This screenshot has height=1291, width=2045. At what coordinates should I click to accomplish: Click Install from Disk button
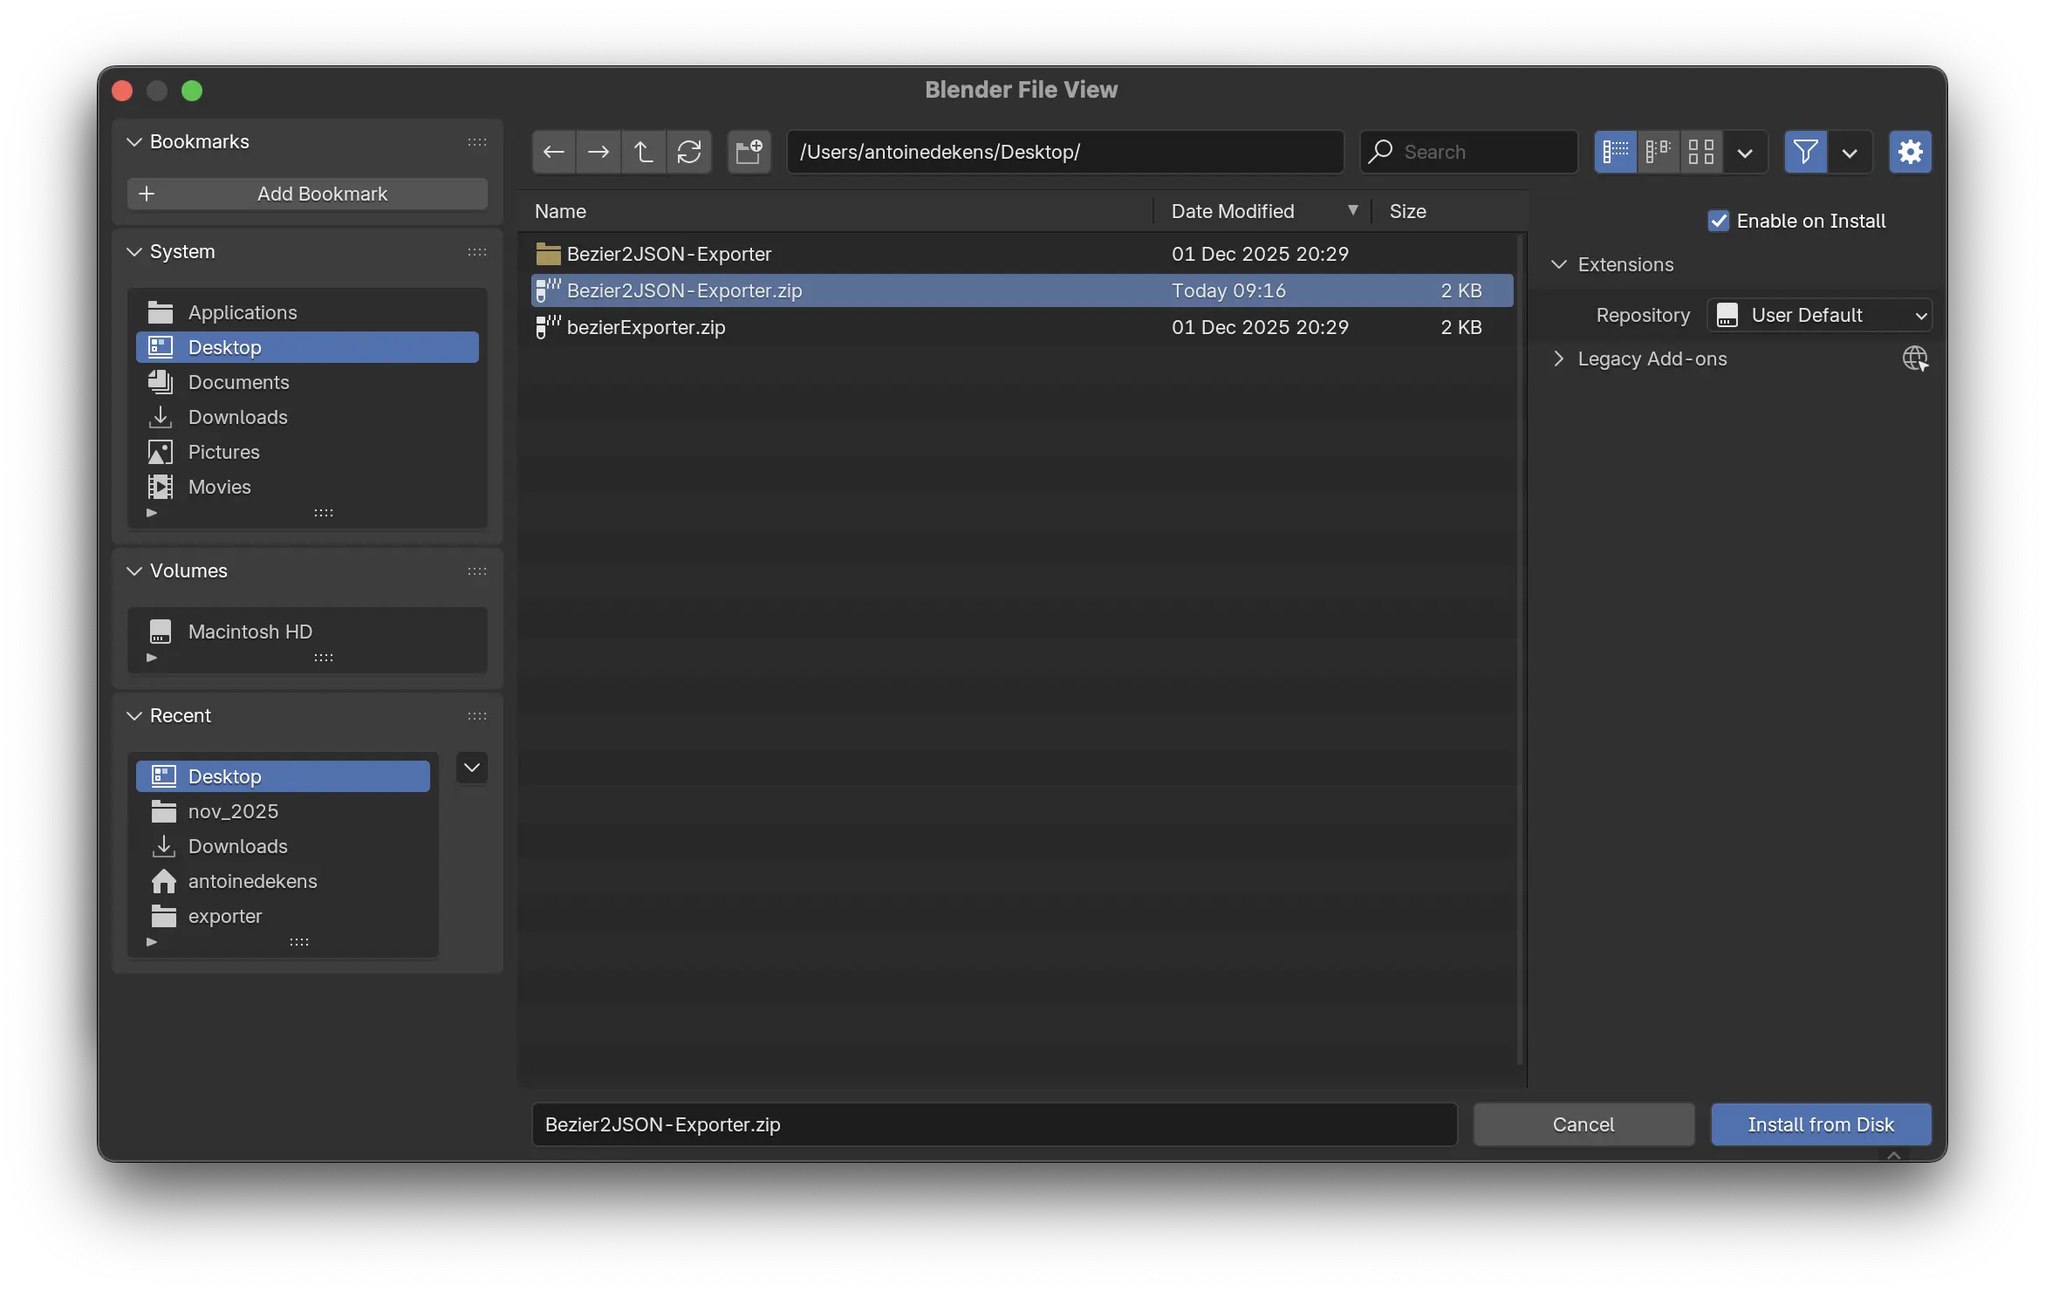(1820, 1124)
